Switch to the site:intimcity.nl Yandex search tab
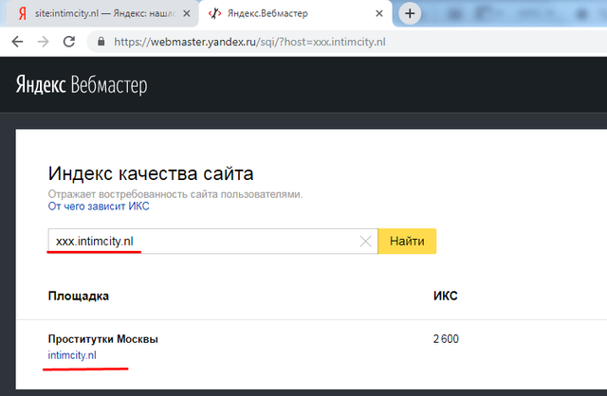 104,13
